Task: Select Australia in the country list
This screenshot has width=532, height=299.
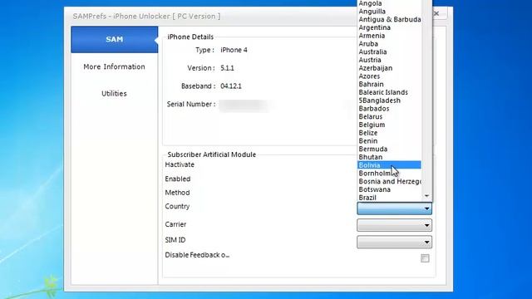Action: (x=390, y=51)
